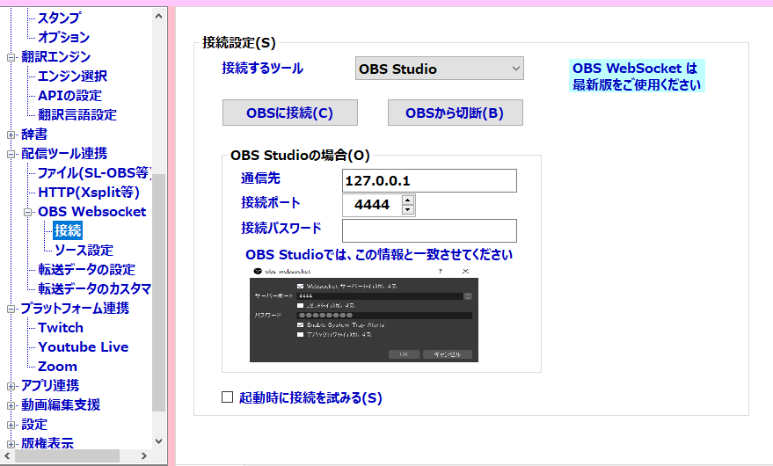Expand the 辞書 tree node
This screenshot has width=773, height=466.
[11, 135]
